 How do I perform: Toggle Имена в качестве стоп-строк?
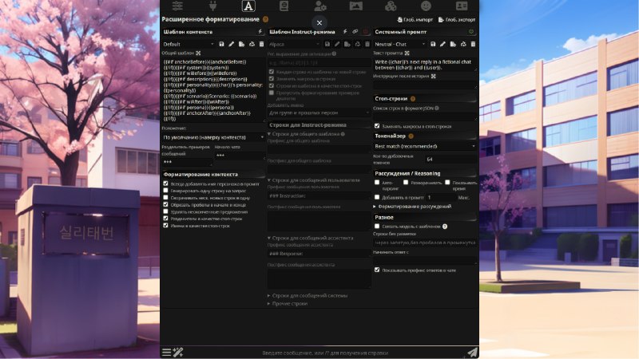click(165, 225)
